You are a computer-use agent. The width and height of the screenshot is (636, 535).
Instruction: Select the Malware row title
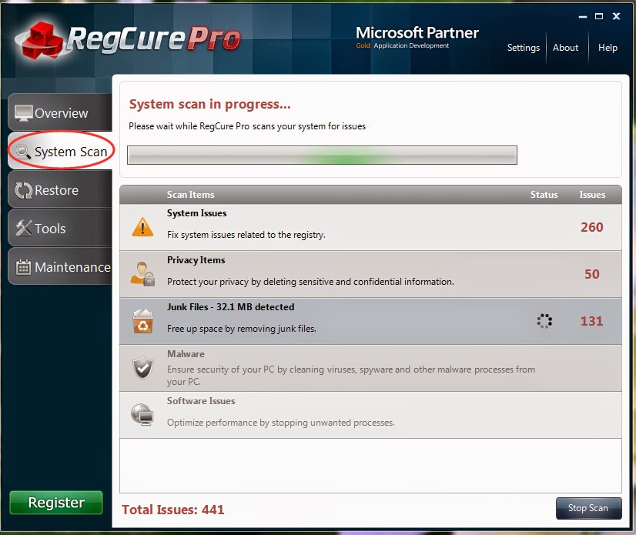click(x=186, y=353)
